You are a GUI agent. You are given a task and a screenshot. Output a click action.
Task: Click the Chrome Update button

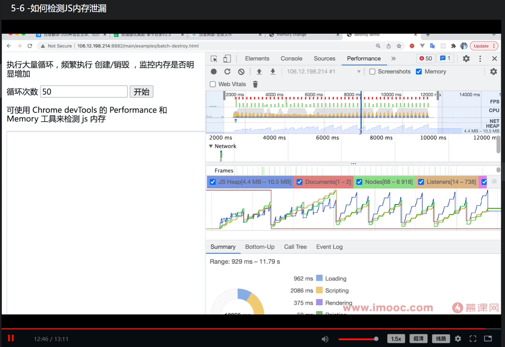pos(484,46)
